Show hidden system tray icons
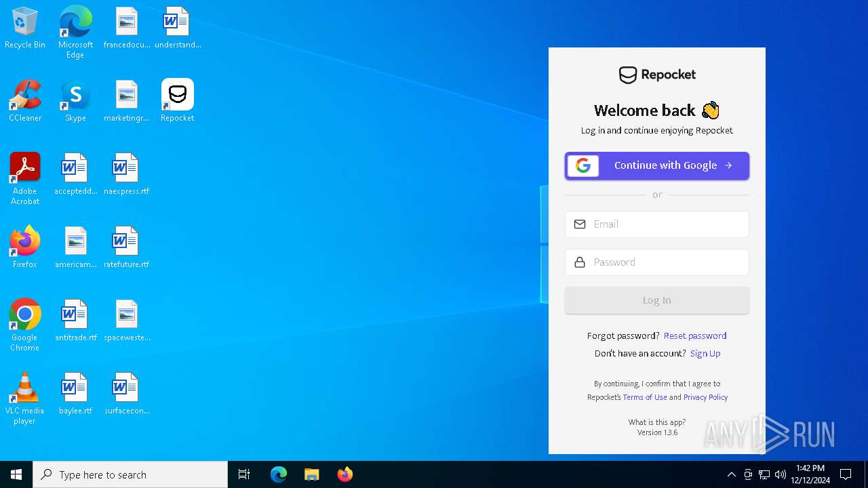868x488 pixels. click(731, 474)
